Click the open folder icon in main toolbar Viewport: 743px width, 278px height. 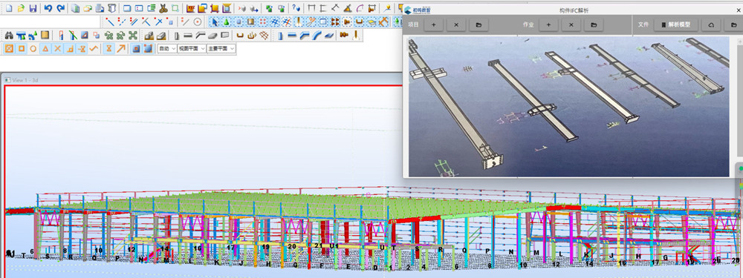coord(21,8)
